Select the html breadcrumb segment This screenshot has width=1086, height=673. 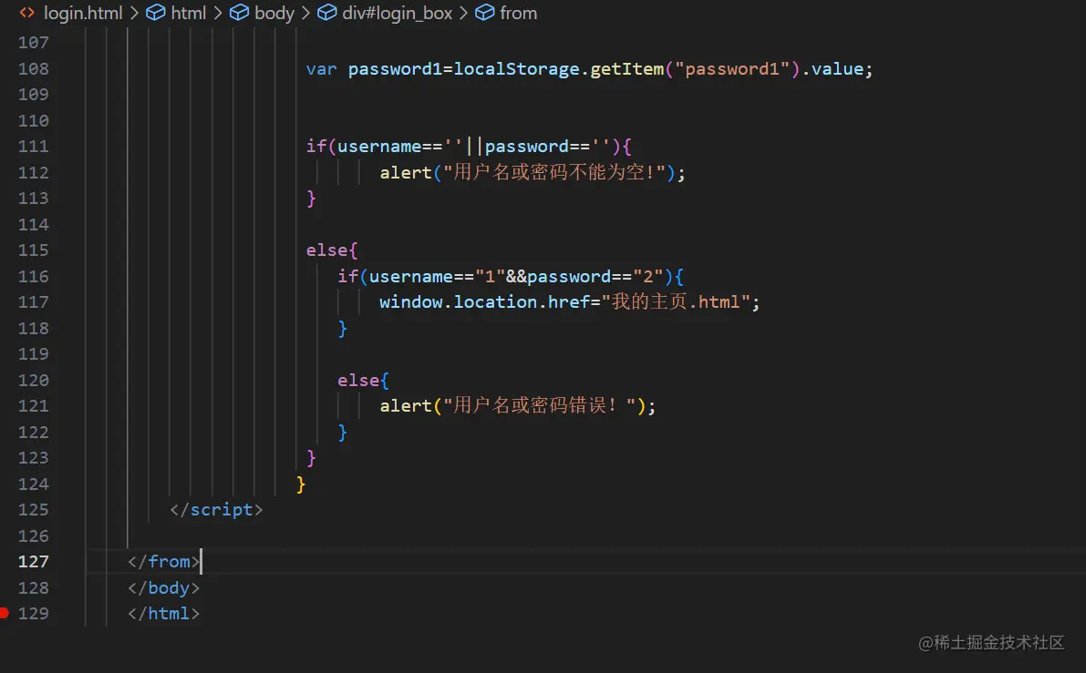pos(189,13)
